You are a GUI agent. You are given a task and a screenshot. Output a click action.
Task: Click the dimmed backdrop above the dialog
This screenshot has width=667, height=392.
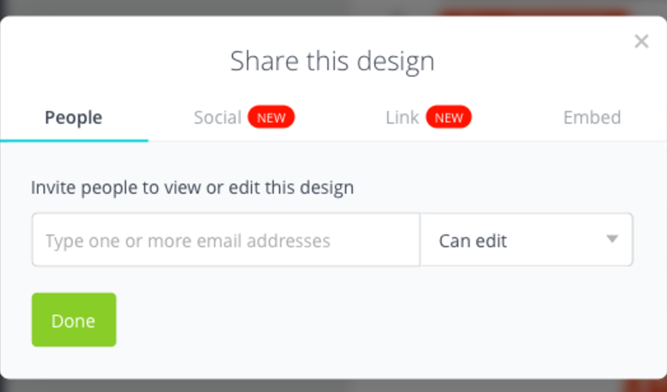point(213,8)
